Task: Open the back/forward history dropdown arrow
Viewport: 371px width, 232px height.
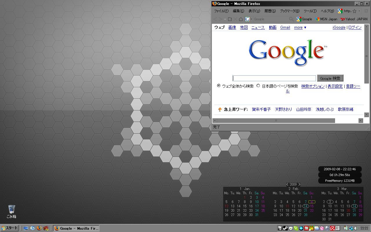Action: tap(225, 19)
